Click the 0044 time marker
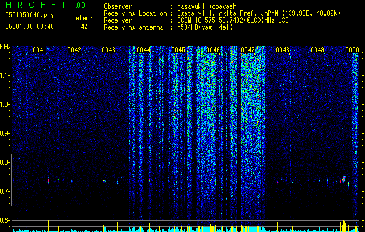 143,50
